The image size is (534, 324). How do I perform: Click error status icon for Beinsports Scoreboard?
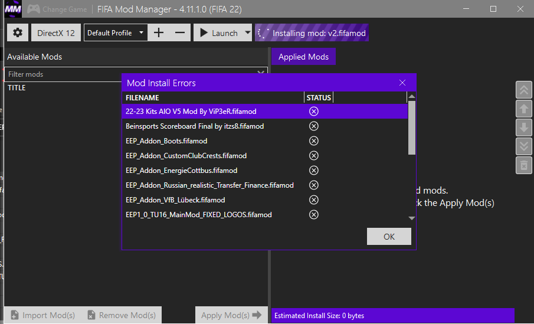click(x=314, y=126)
